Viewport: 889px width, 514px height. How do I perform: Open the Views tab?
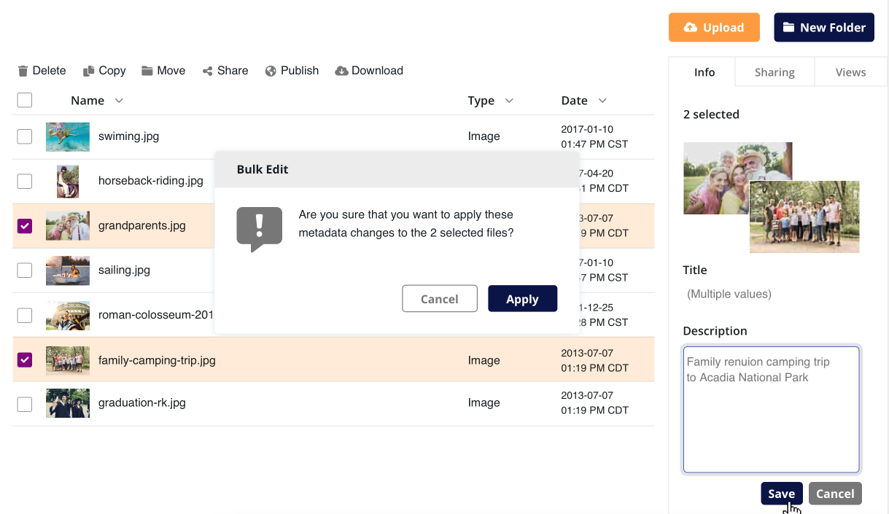pyautogui.click(x=850, y=72)
